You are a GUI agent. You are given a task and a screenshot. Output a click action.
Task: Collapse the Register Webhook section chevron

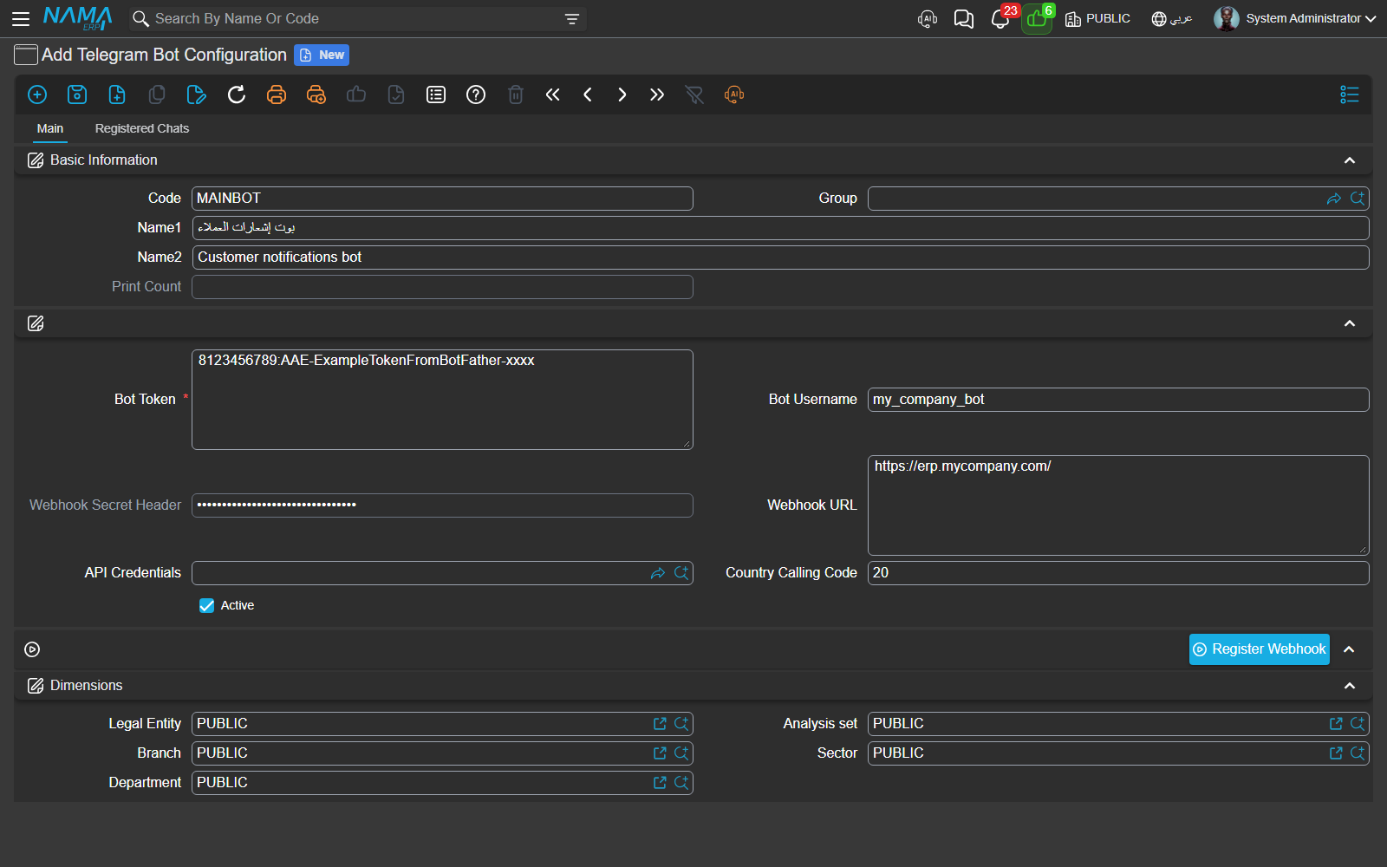1349,649
